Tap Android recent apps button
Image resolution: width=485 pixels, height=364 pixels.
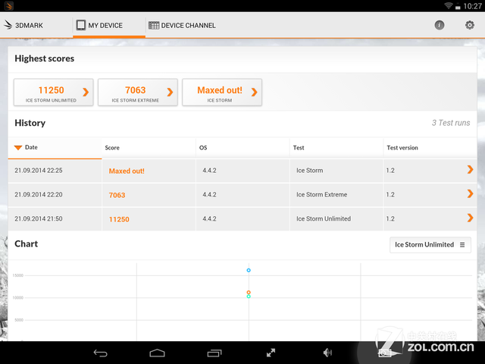pyautogui.click(x=214, y=353)
